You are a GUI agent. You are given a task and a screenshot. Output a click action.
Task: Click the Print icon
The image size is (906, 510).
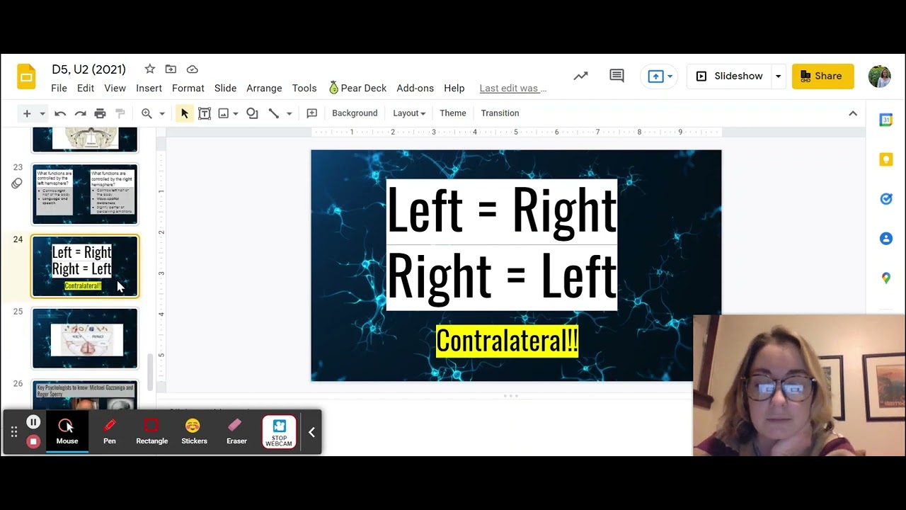pos(100,113)
